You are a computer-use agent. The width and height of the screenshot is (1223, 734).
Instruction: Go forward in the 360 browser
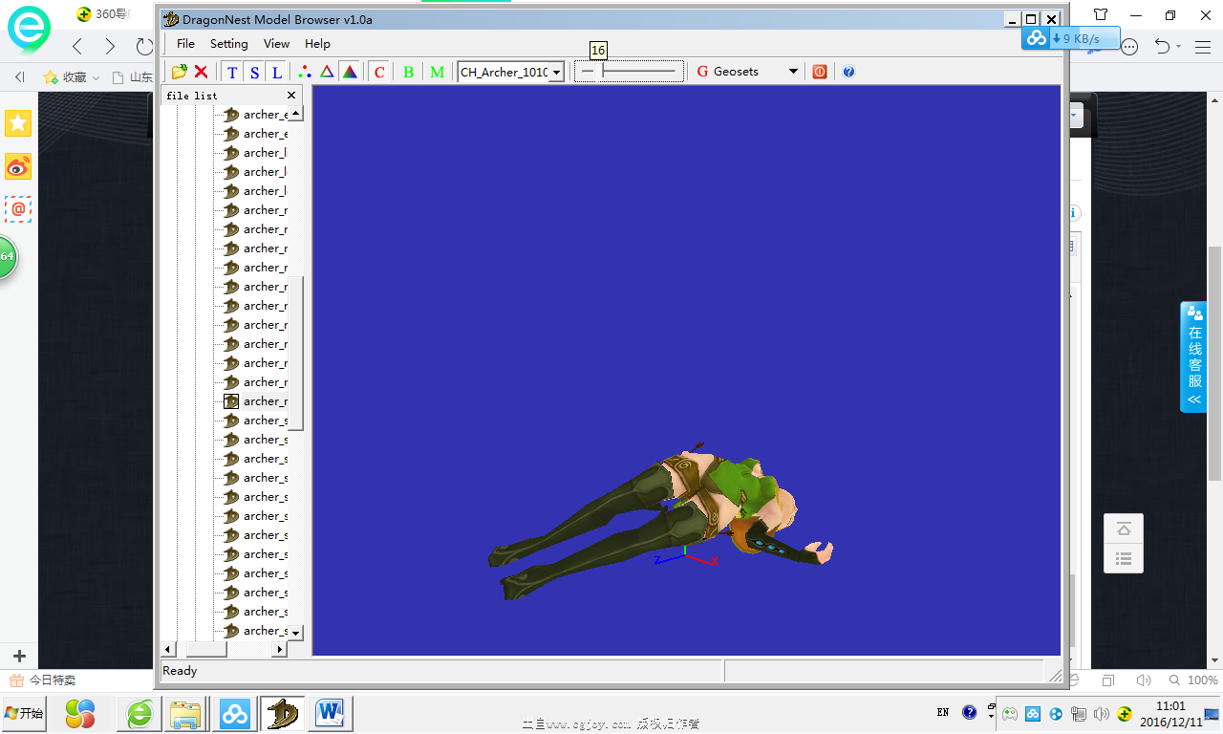[x=110, y=46]
